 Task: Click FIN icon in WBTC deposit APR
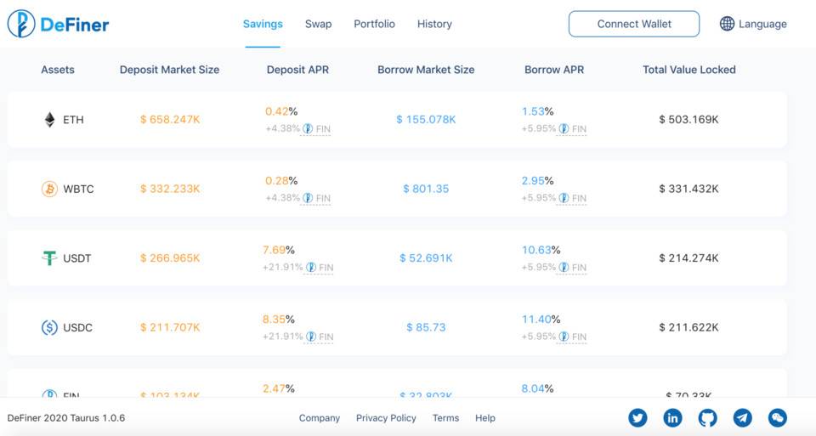pos(308,198)
